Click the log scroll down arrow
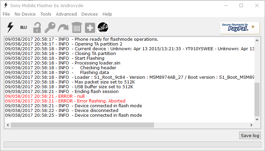This screenshot has width=265, height=151. (x=257, y=119)
